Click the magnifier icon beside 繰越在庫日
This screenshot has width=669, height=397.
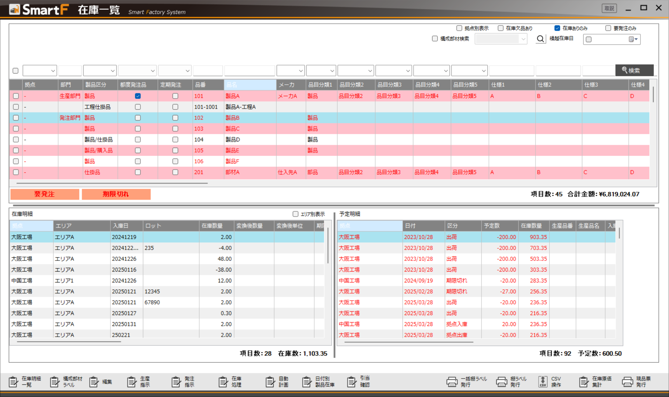point(540,39)
